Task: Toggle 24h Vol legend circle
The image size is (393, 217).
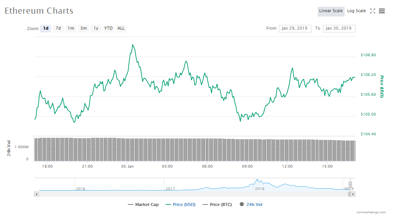Action: [241, 204]
